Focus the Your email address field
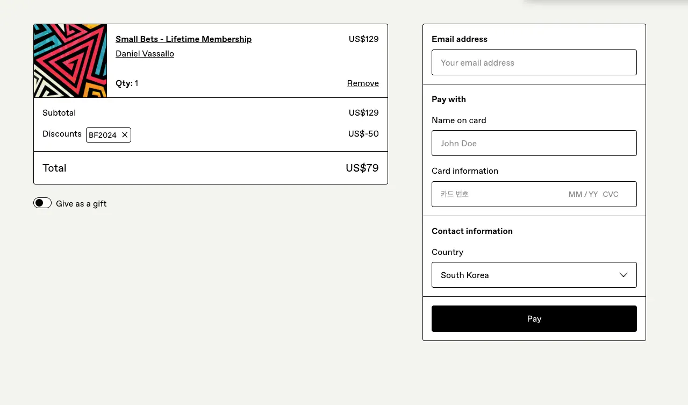 [x=534, y=62]
